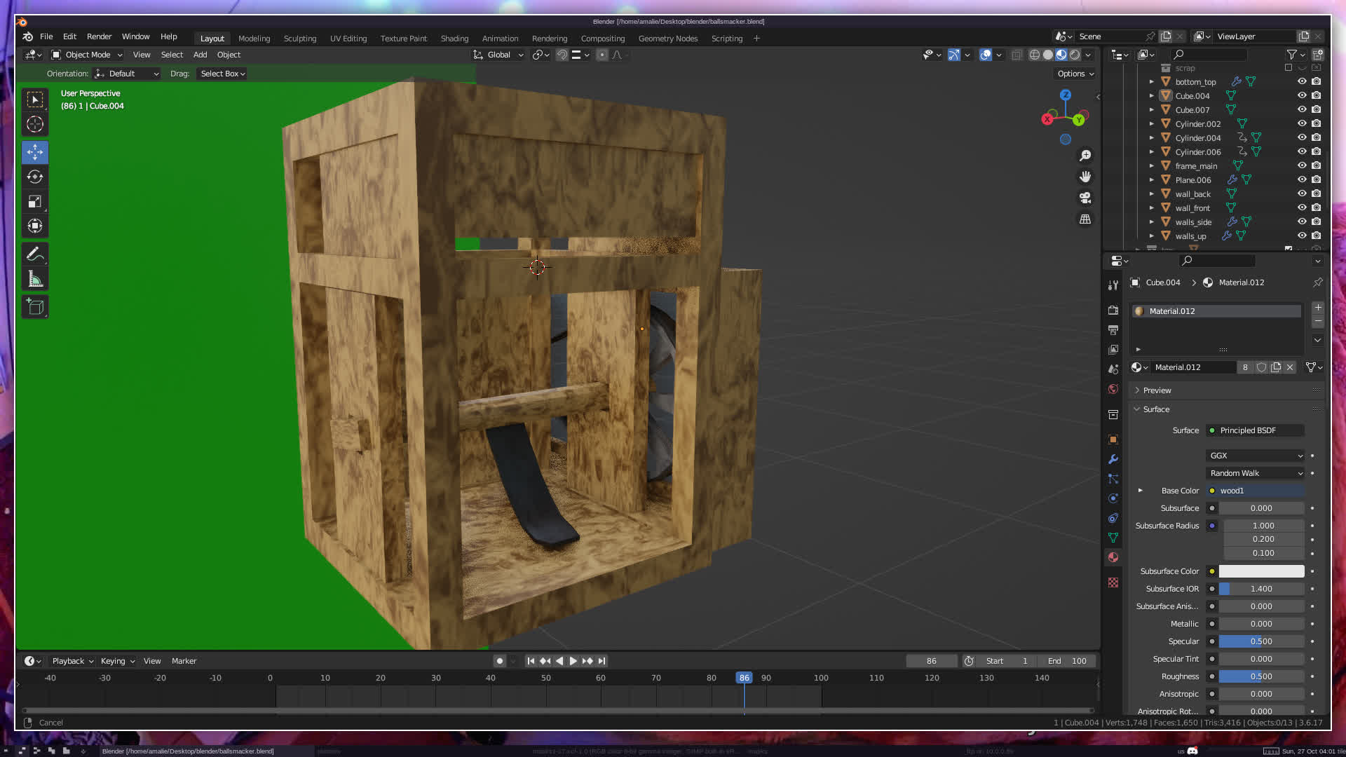
Task: Select the Measure tool
Action: (x=35, y=280)
